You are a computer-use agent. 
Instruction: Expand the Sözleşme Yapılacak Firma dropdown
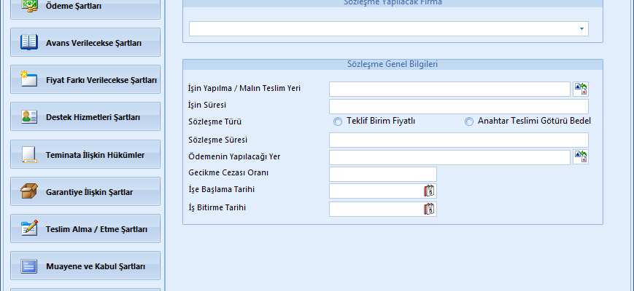pos(581,29)
